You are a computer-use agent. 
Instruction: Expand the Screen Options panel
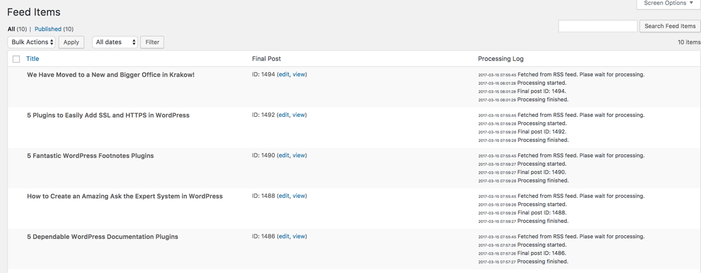pos(668,4)
